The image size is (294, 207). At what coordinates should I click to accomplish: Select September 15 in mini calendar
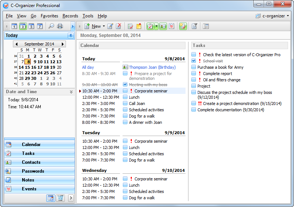pyautogui.click(x=27, y=67)
